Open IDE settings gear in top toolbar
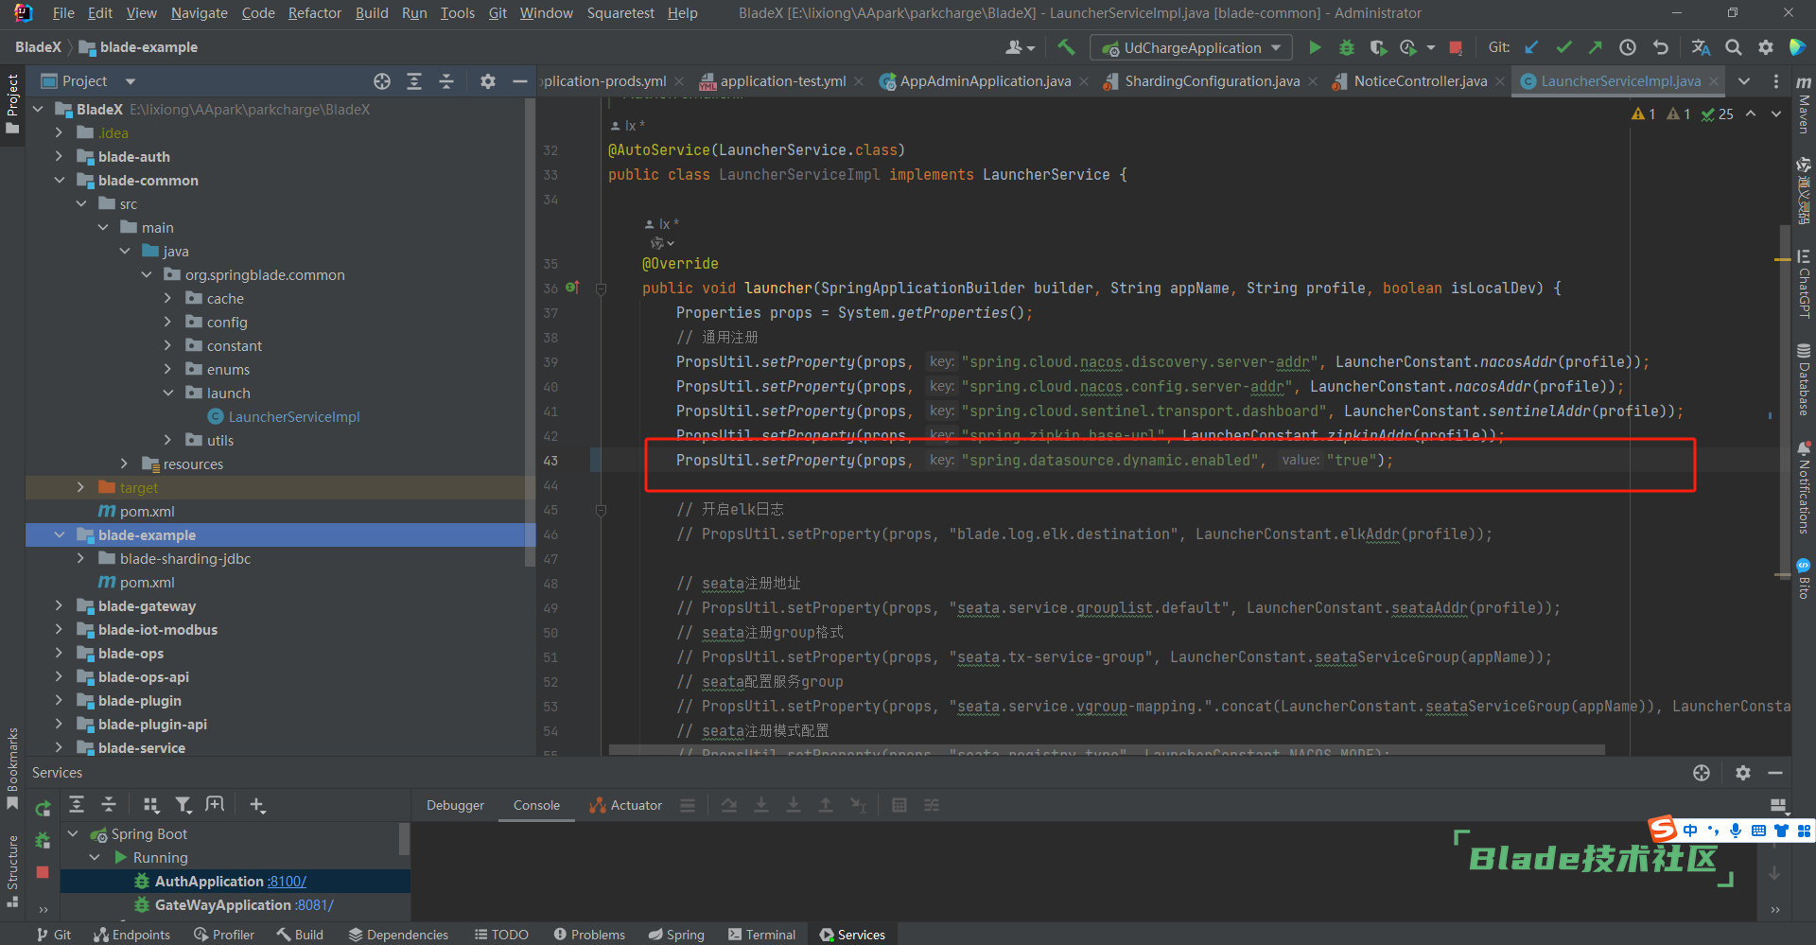The image size is (1816, 945). (x=1765, y=47)
